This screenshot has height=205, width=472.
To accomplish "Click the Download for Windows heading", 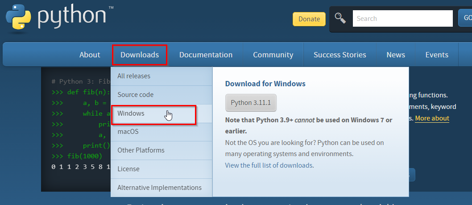I will click(x=265, y=84).
